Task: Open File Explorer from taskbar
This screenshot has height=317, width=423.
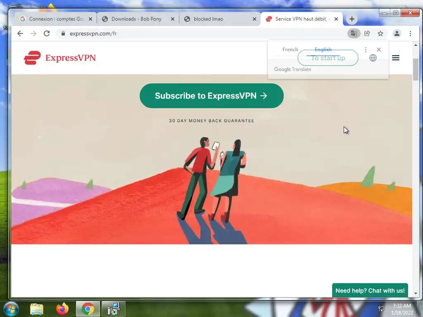Action: [37, 309]
